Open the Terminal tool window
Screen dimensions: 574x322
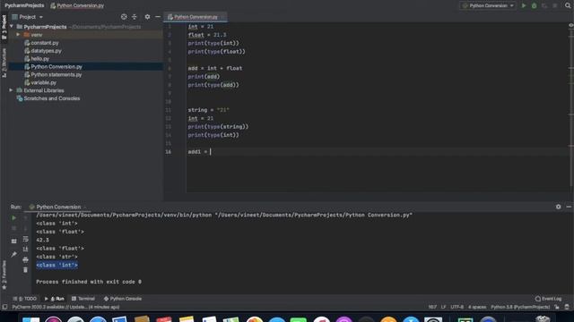pos(83,299)
